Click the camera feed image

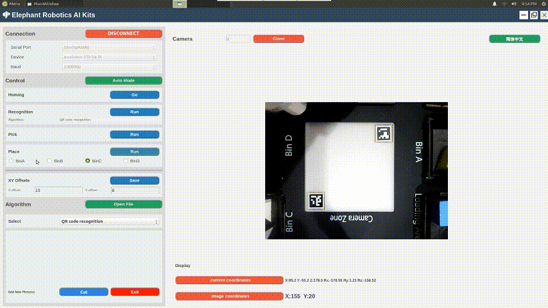(356, 171)
